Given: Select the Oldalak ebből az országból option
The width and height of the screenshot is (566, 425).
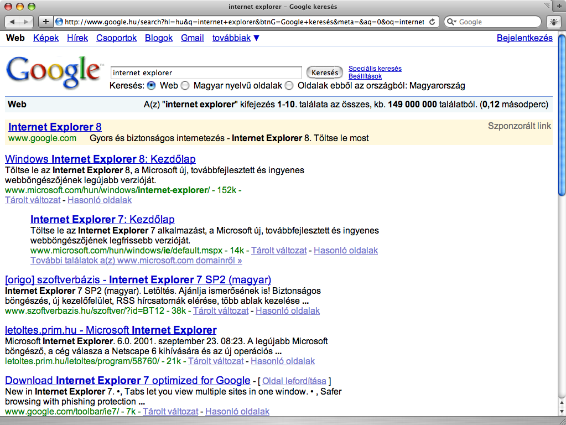Looking at the screenshot, I should 289,86.
